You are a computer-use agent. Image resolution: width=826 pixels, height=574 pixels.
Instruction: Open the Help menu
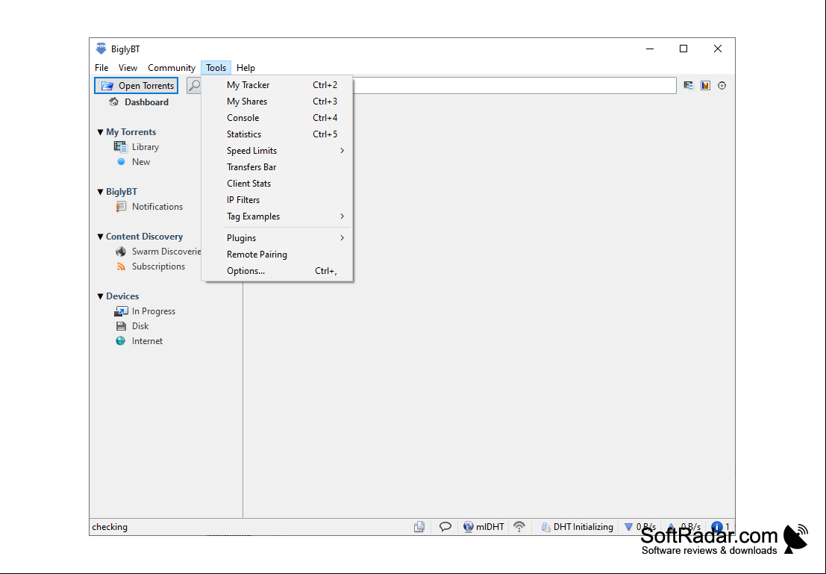point(245,67)
